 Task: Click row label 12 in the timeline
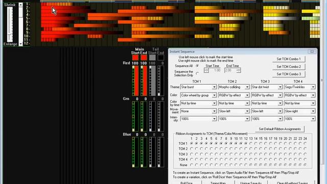[27, 43]
